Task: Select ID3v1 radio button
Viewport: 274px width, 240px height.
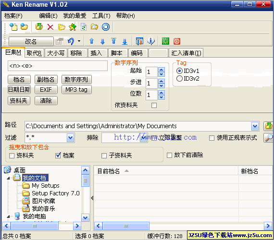Action: tap(179, 71)
